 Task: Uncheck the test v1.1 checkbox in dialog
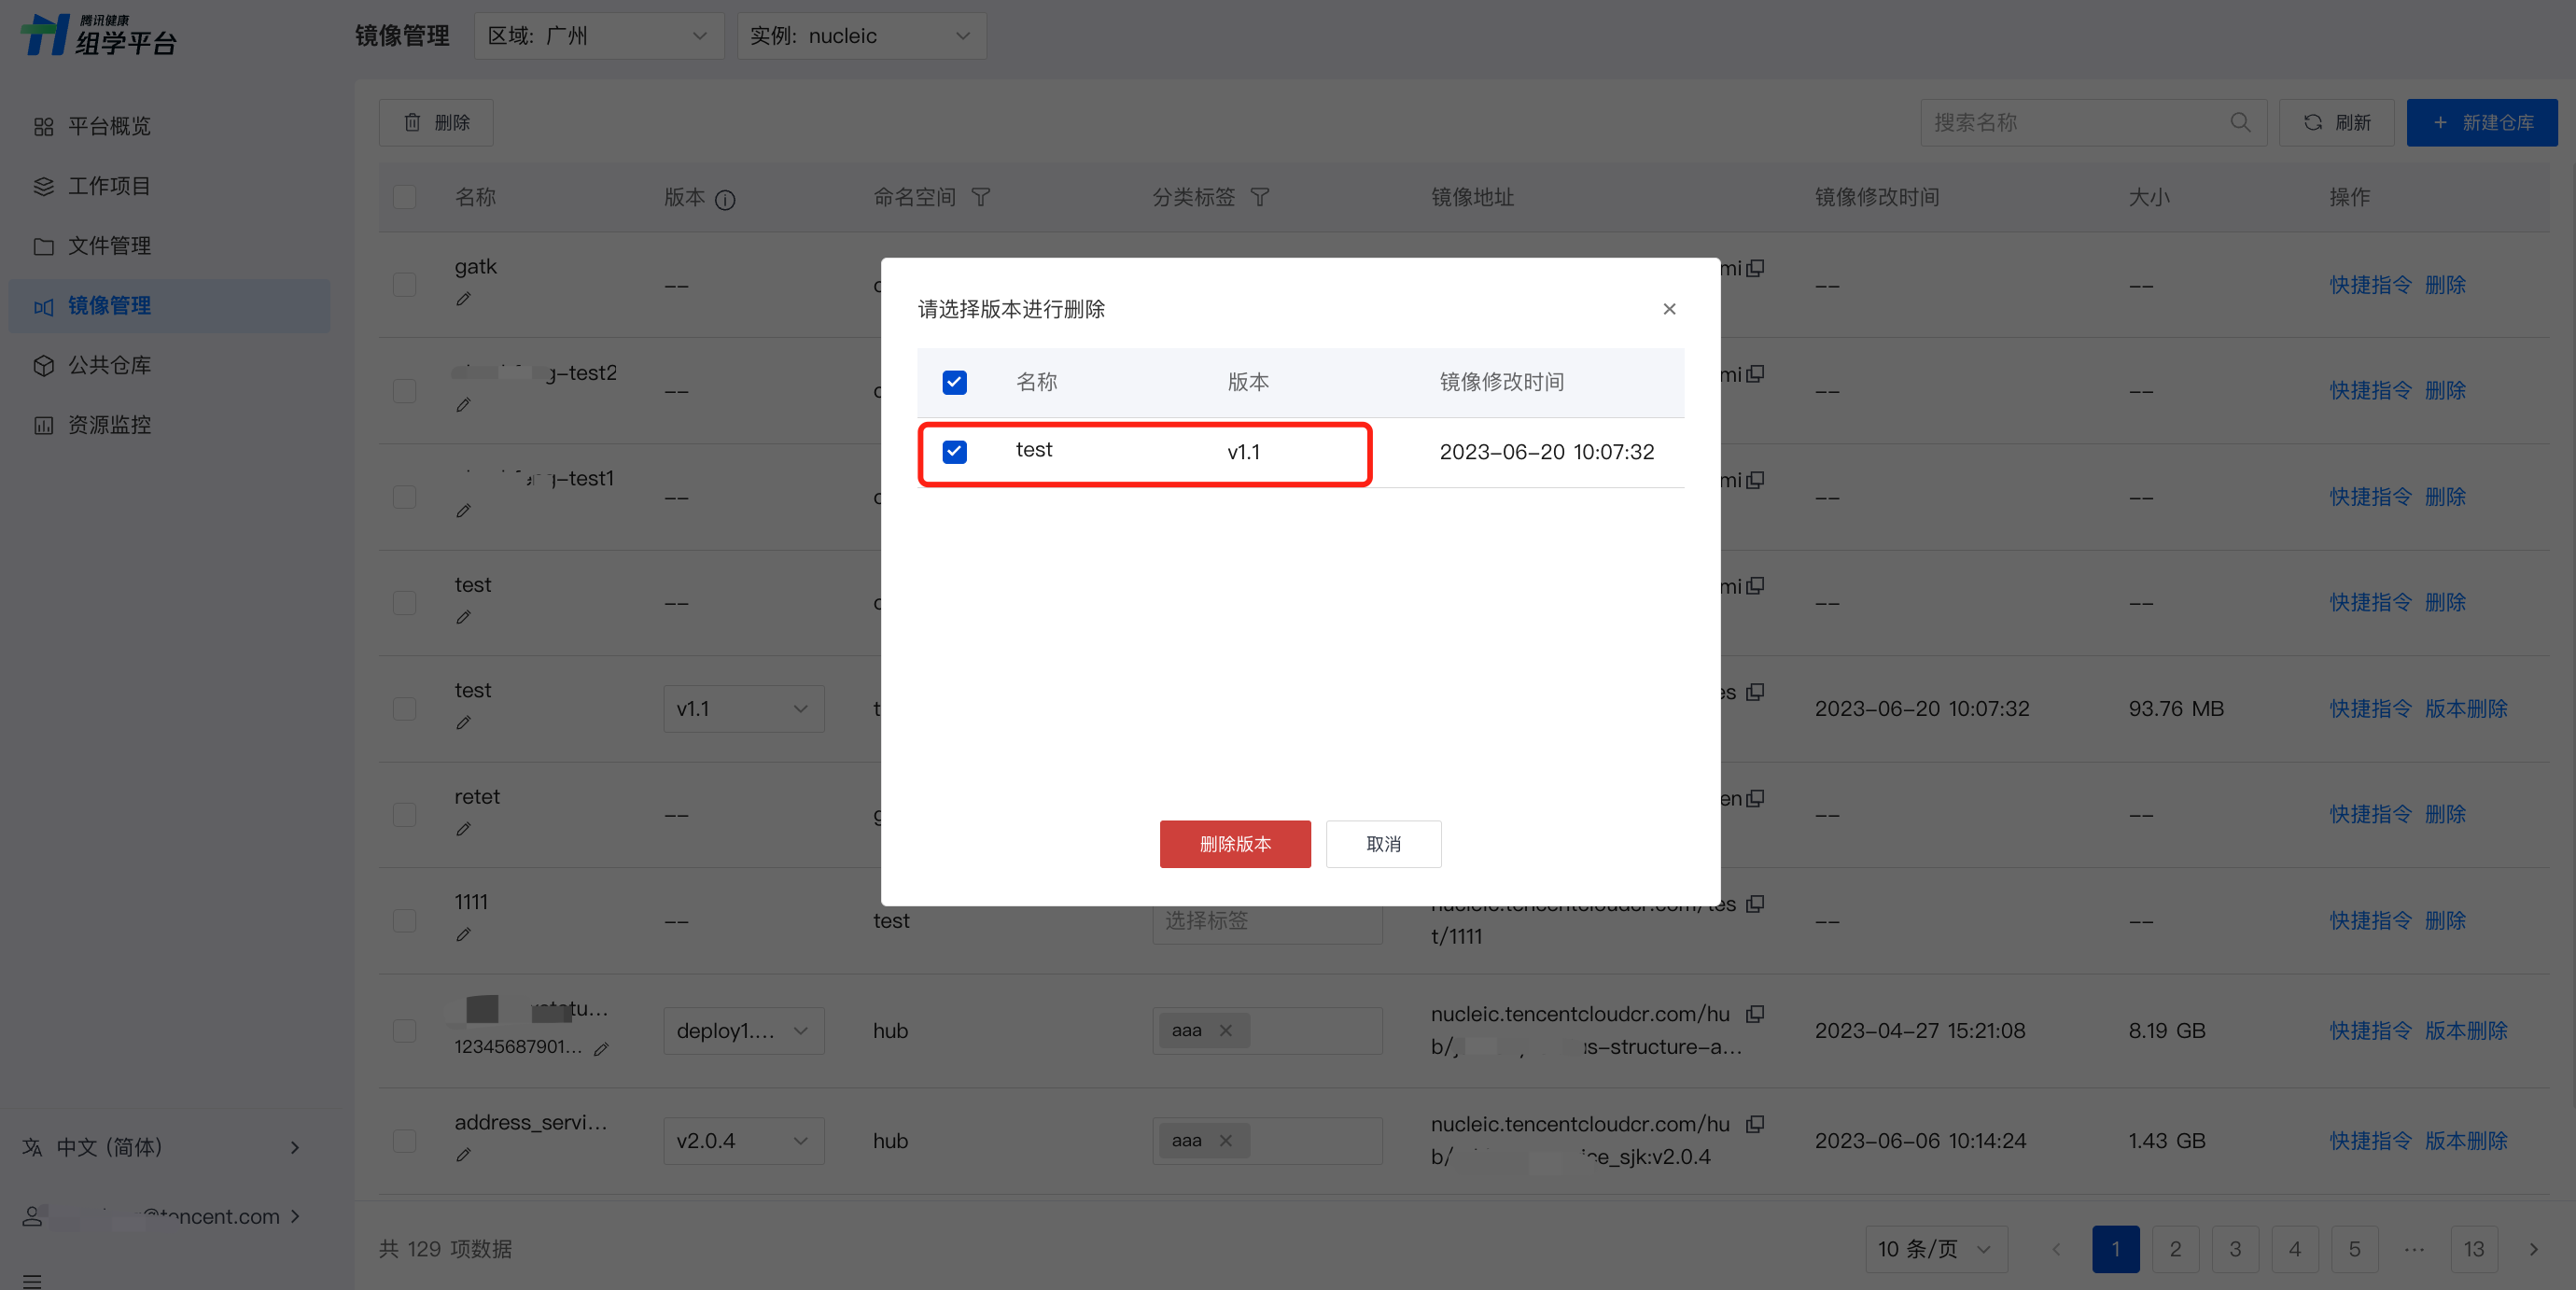tap(954, 452)
